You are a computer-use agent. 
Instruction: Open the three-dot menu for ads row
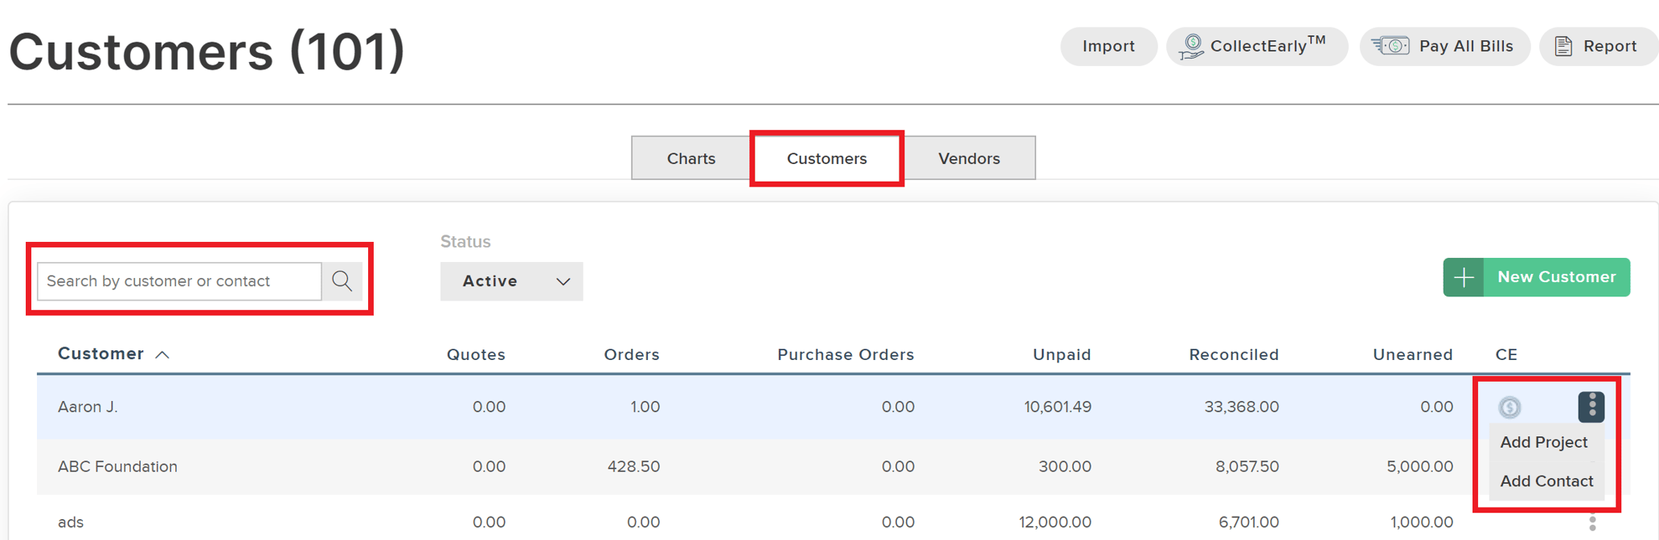point(1592,523)
